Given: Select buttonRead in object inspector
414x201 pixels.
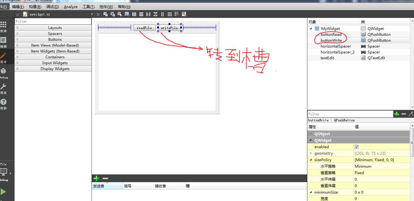Looking at the screenshot, I should pyautogui.click(x=331, y=34).
